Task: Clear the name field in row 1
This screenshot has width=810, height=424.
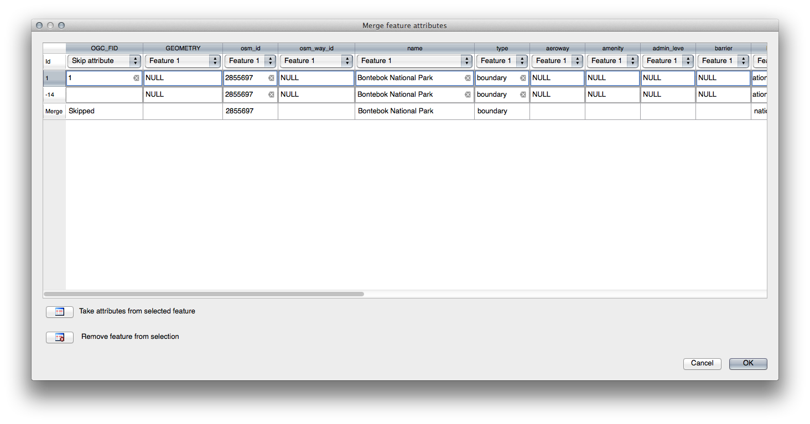Action: 468,78
